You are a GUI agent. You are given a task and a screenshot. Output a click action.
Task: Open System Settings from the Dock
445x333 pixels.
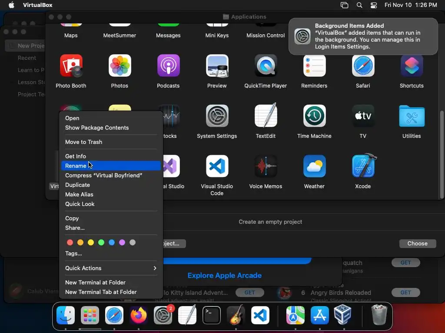click(x=163, y=315)
